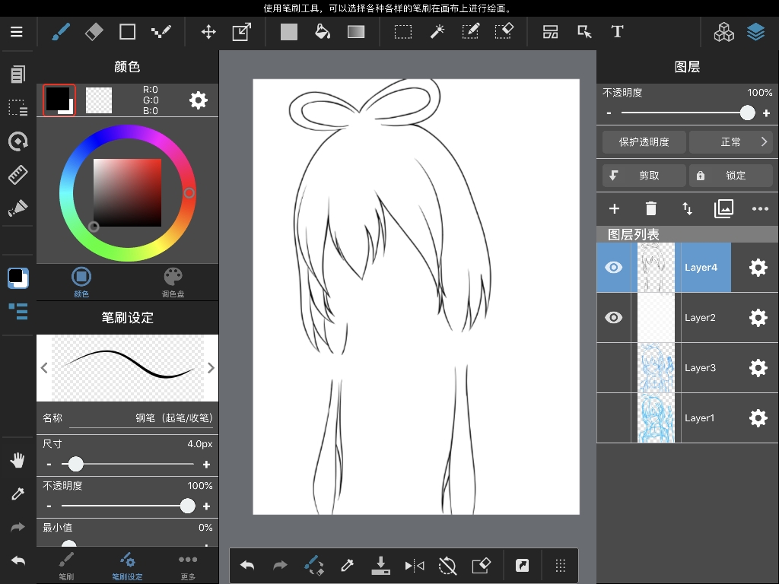Click the saturation-brightness color square
The height and width of the screenshot is (584, 779).
click(127, 192)
